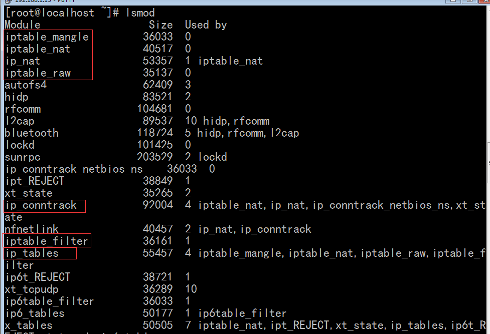This screenshot has width=490, height=334.
Task: Click the Used by column header
Action: pyautogui.click(x=206, y=25)
